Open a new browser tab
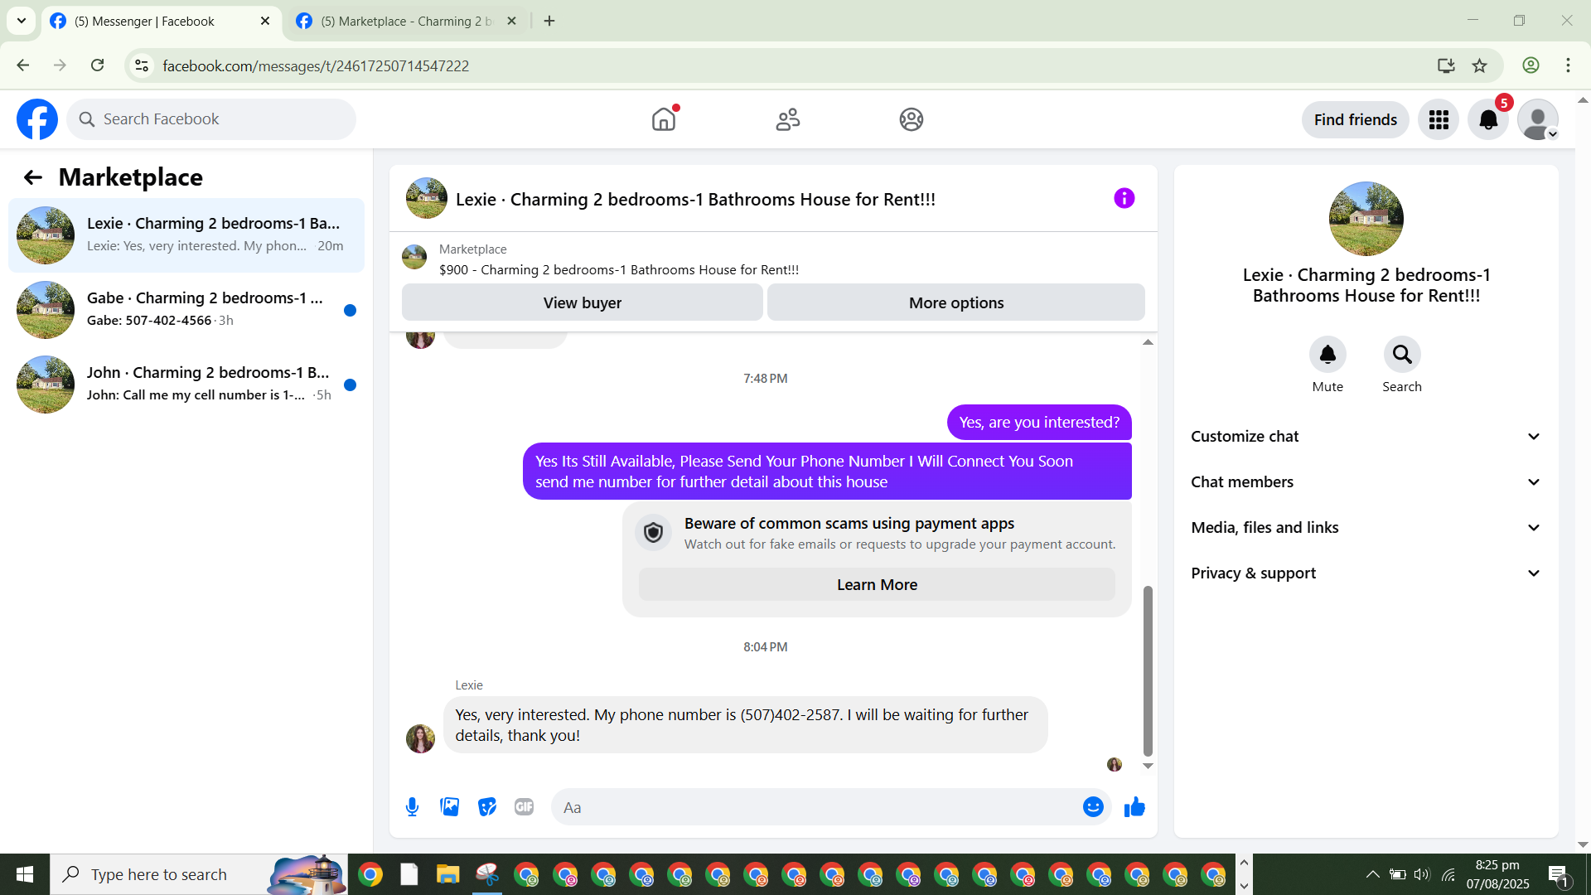Image resolution: width=1591 pixels, height=895 pixels. (x=549, y=22)
